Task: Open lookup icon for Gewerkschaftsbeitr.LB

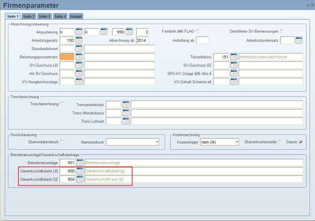Action: pyautogui.click(x=80, y=171)
